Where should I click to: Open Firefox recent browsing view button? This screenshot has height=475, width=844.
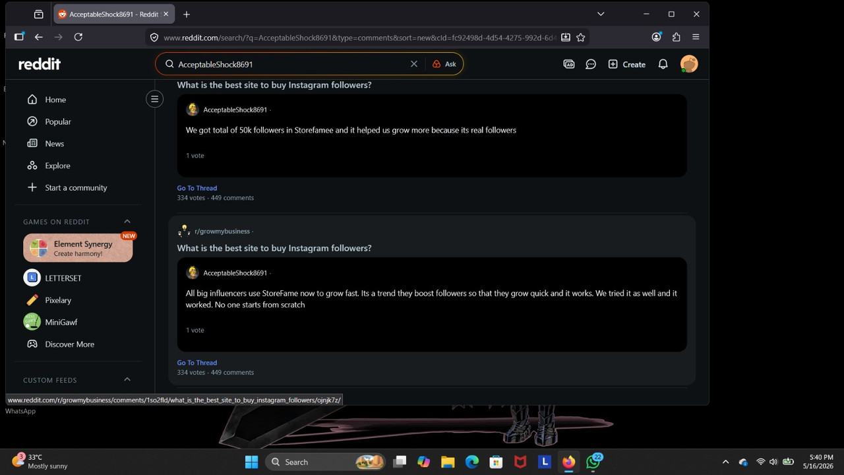[x=38, y=14]
